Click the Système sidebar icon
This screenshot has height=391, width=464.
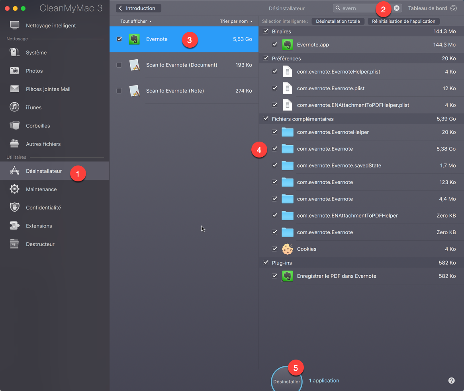(x=14, y=53)
